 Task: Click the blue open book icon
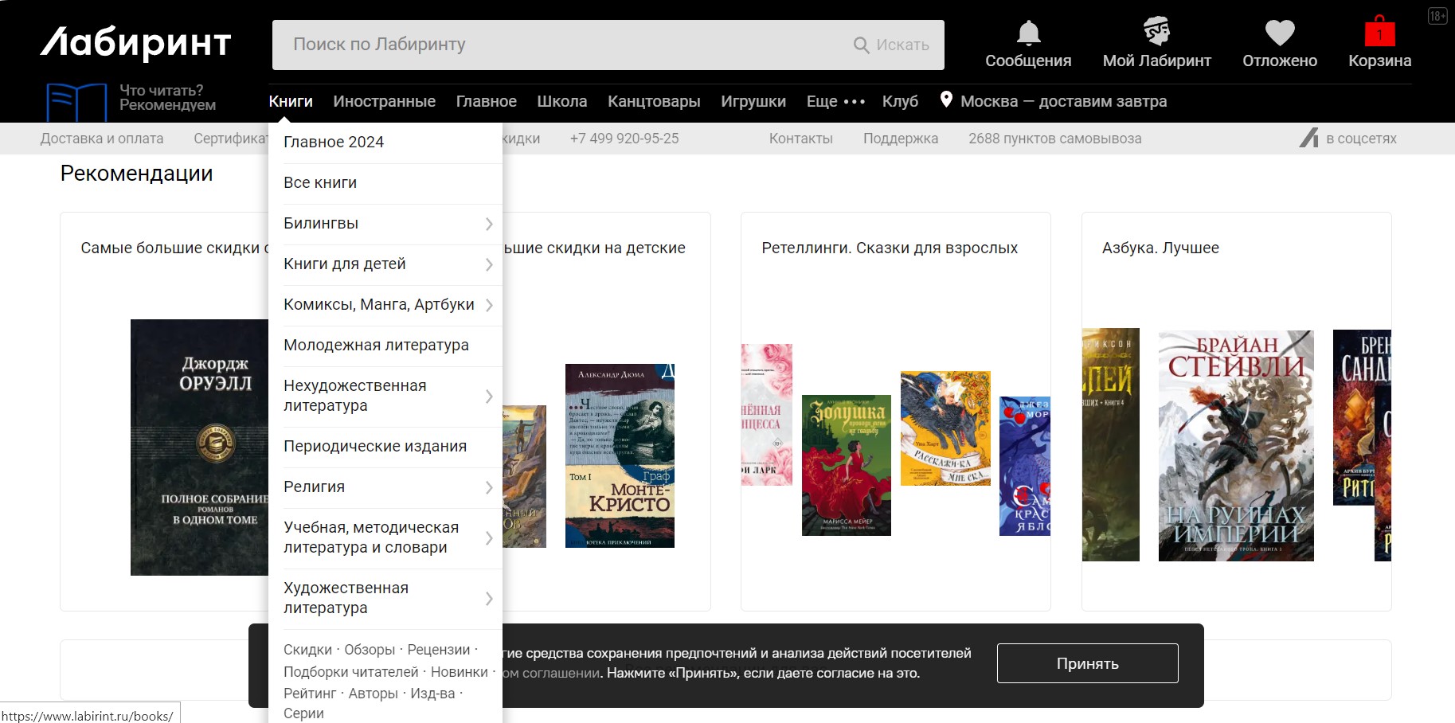point(76,102)
